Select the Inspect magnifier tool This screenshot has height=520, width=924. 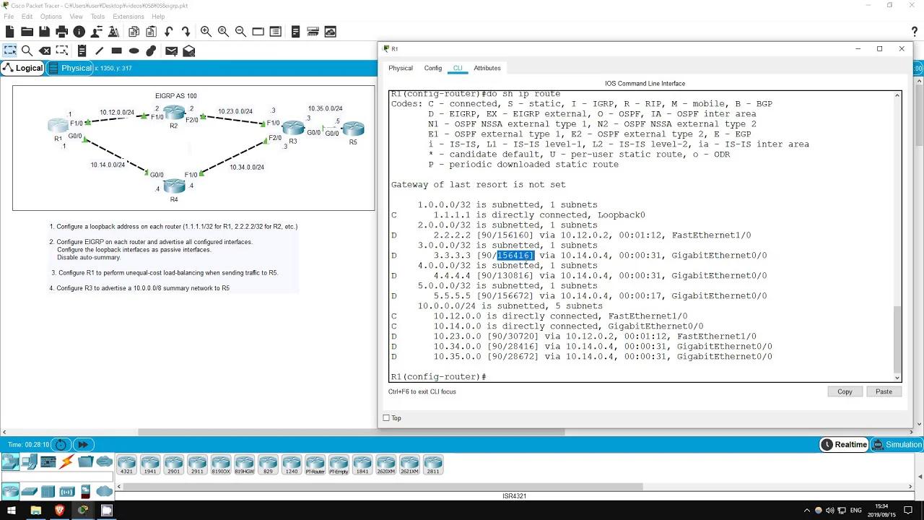[x=27, y=51]
